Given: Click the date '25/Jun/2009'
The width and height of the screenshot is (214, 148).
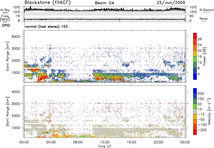Looking at the screenshot, I should (x=171, y=3).
